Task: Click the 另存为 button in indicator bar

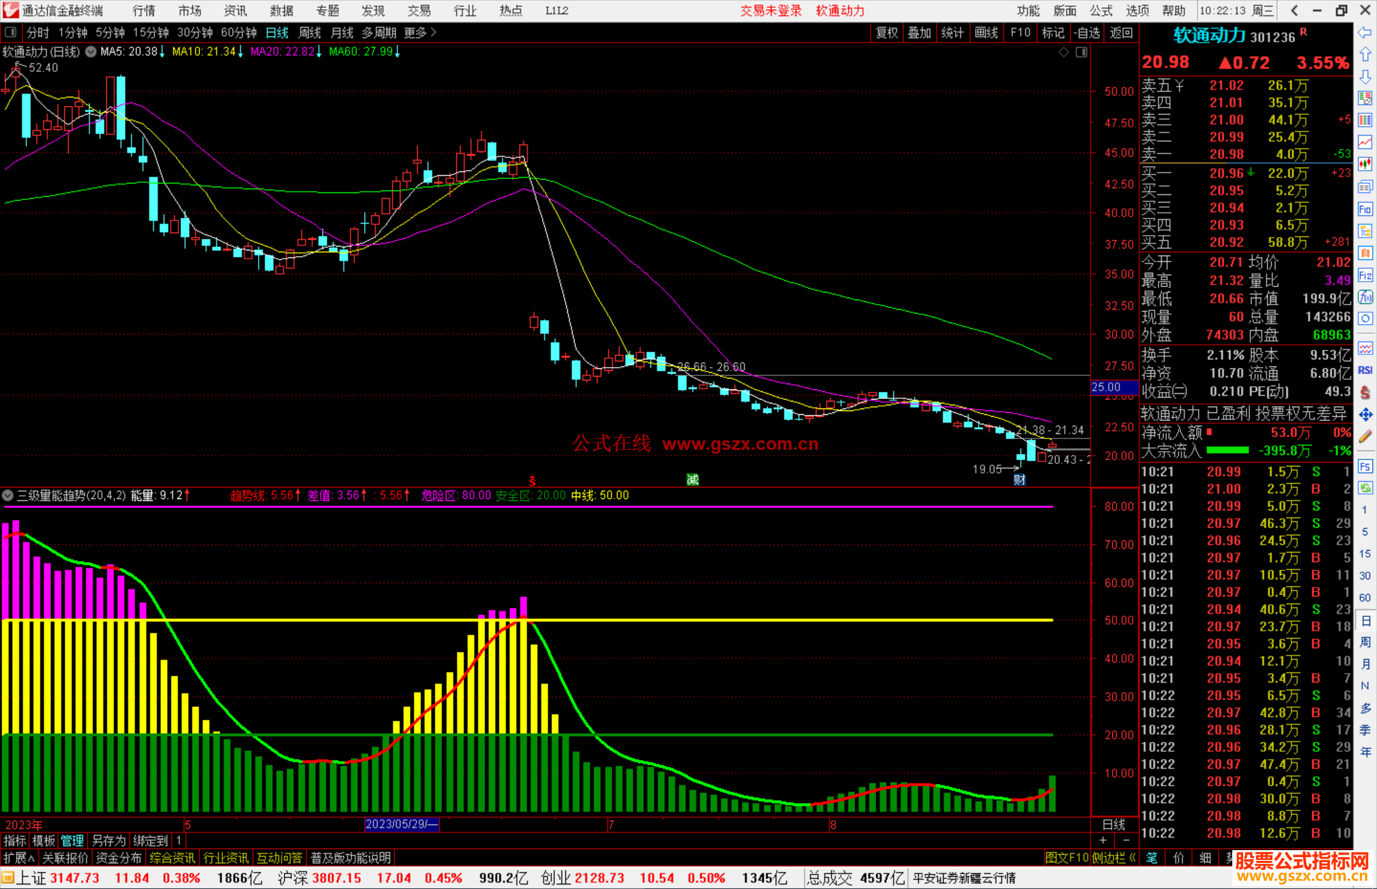Action: pyautogui.click(x=109, y=841)
